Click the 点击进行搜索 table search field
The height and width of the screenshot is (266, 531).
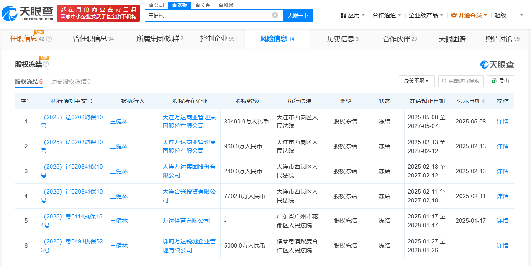[x=461, y=81]
